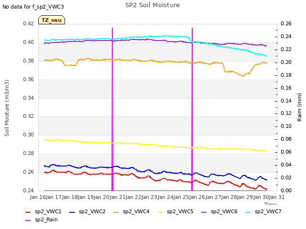Click the blue sp2_VWC2 legend color marker

pyautogui.click(x=72, y=212)
